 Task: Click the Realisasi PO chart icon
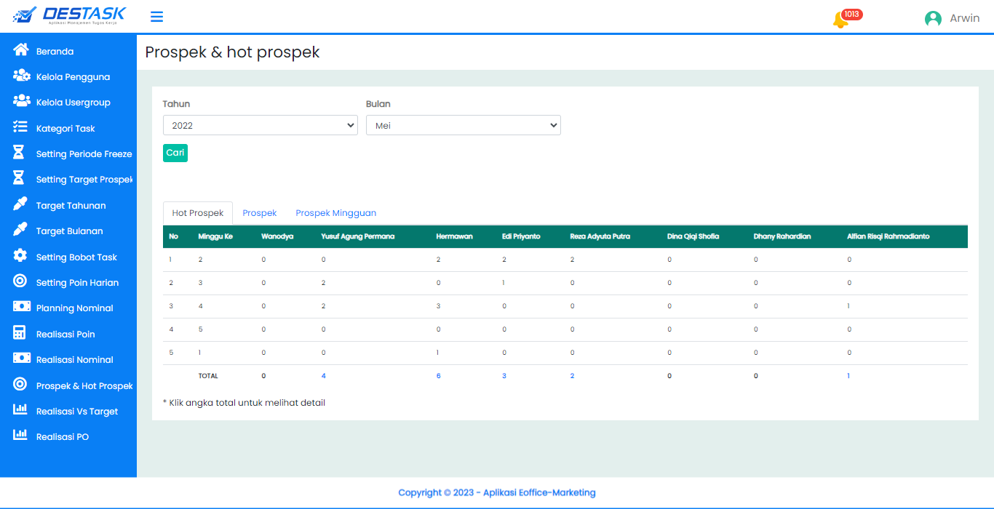click(x=20, y=436)
